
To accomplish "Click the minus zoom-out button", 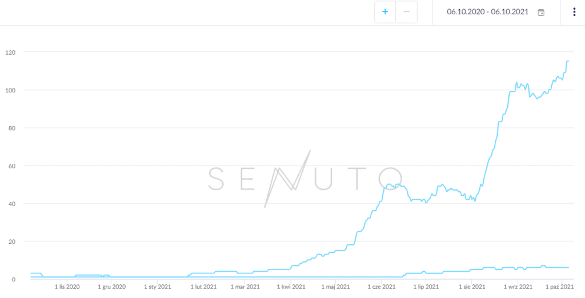I will click(406, 12).
